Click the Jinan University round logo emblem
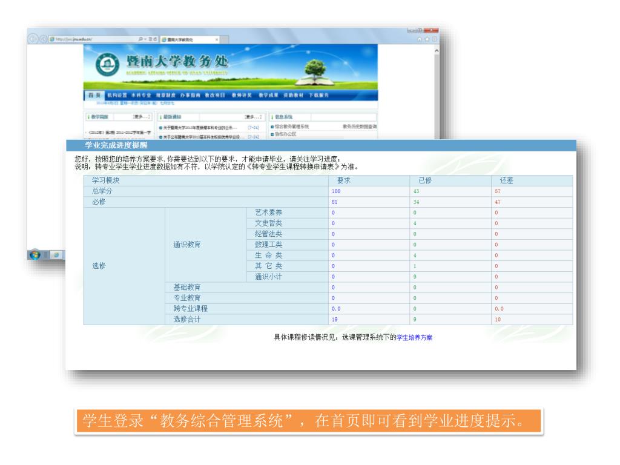 click(107, 64)
